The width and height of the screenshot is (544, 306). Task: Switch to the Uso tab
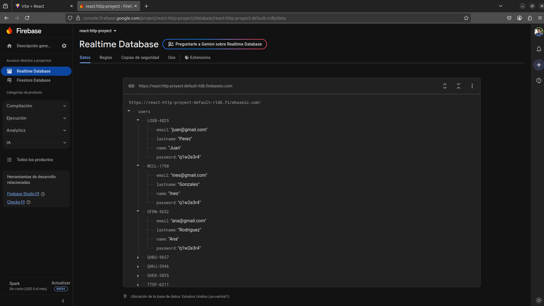pyautogui.click(x=172, y=57)
